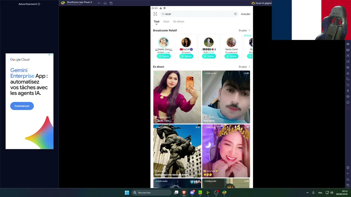Tap the QR scan icon beside the search field
This screenshot has height=197, width=351.
155,14
